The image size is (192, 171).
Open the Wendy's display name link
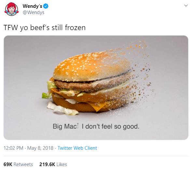click(x=33, y=6)
